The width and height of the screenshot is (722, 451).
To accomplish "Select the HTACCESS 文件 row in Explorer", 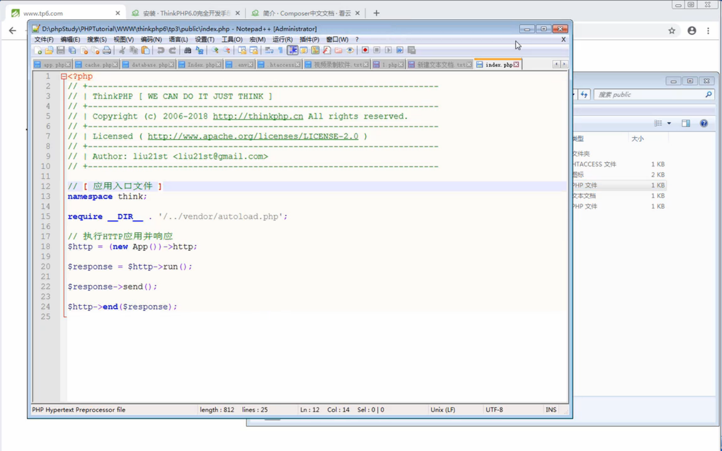I will pos(619,164).
